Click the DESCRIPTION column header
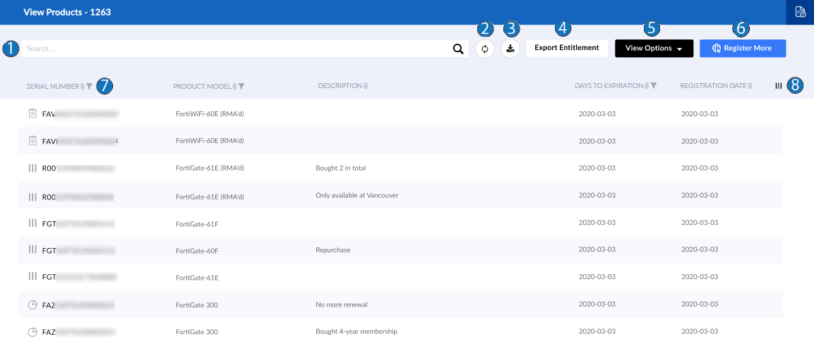814x344 pixels. [340, 86]
